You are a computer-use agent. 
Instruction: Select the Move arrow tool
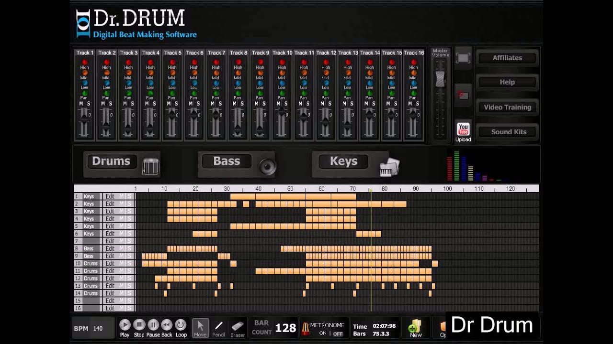click(x=200, y=327)
